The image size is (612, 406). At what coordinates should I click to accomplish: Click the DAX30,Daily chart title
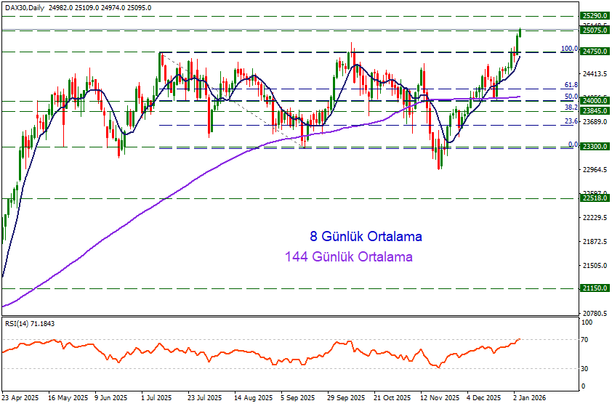point(27,8)
